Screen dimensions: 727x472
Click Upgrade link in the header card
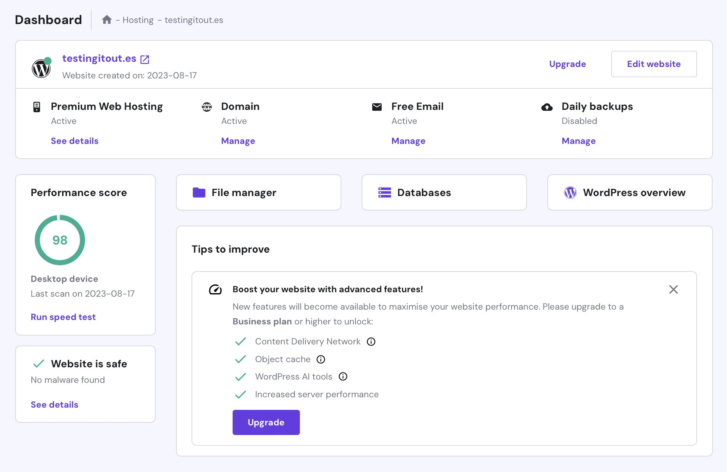coord(567,64)
